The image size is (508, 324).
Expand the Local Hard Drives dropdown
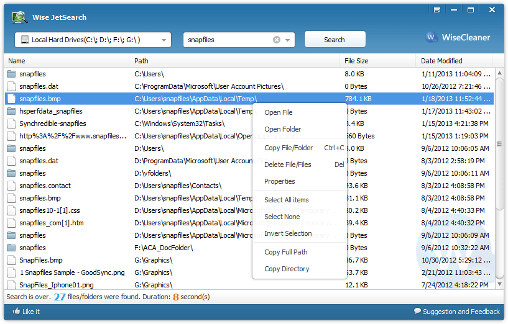(165, 40)
